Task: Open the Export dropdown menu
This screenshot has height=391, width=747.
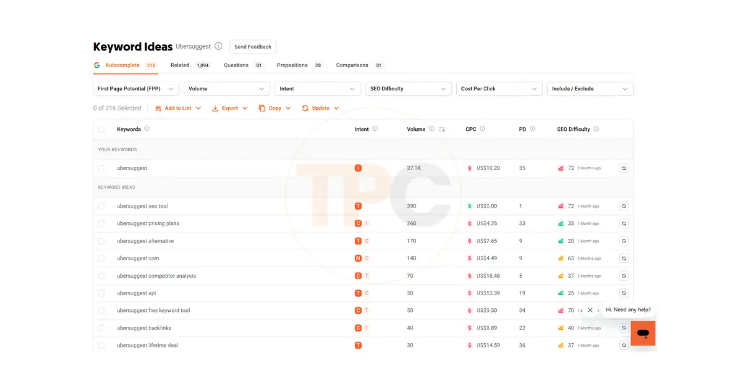Action: (230, 108)
